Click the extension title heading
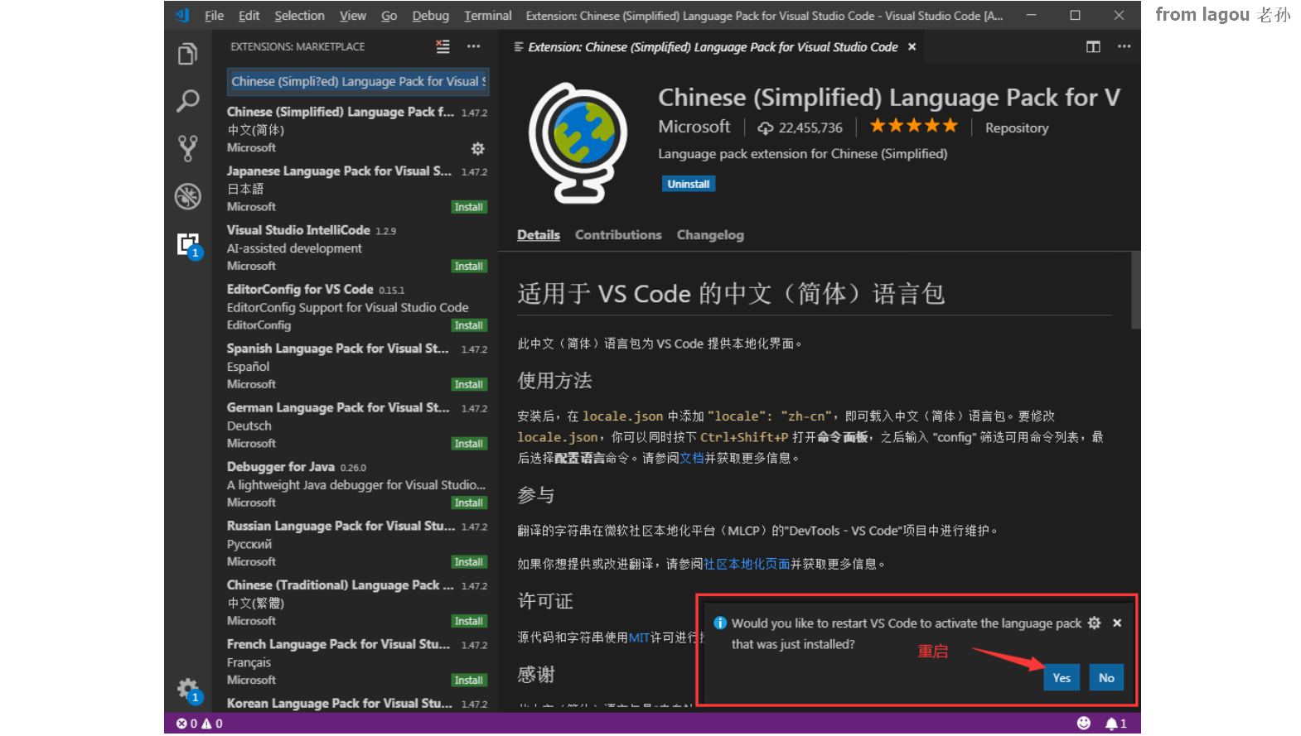1301x736 pixels. pos(889,98)
